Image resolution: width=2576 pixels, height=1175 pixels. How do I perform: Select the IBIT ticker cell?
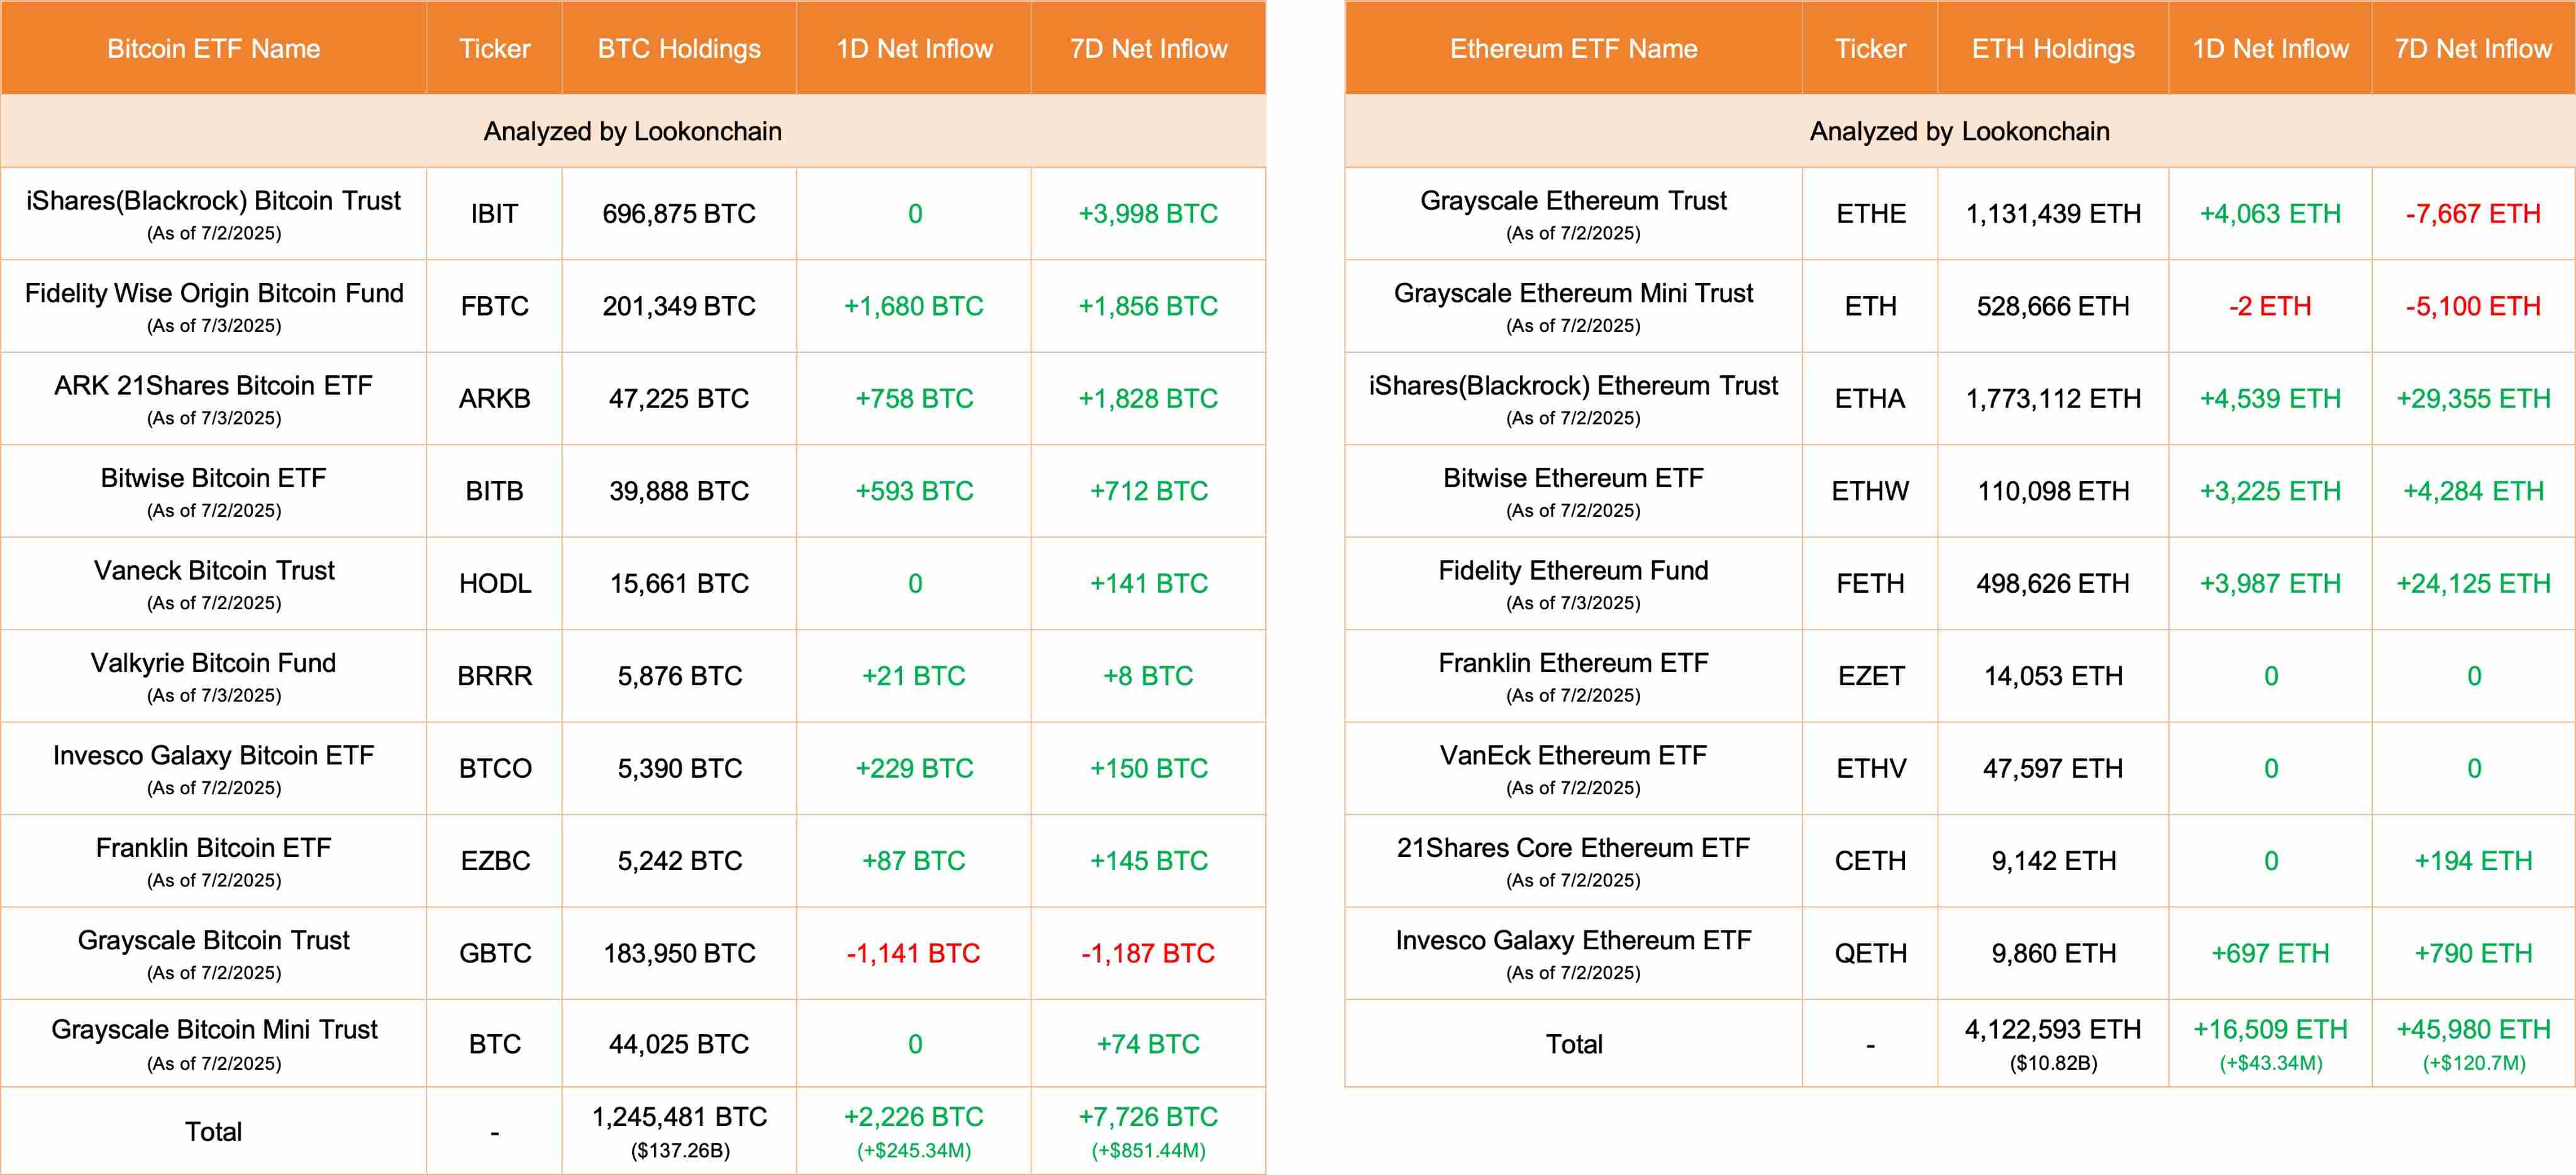pos(494,214)
